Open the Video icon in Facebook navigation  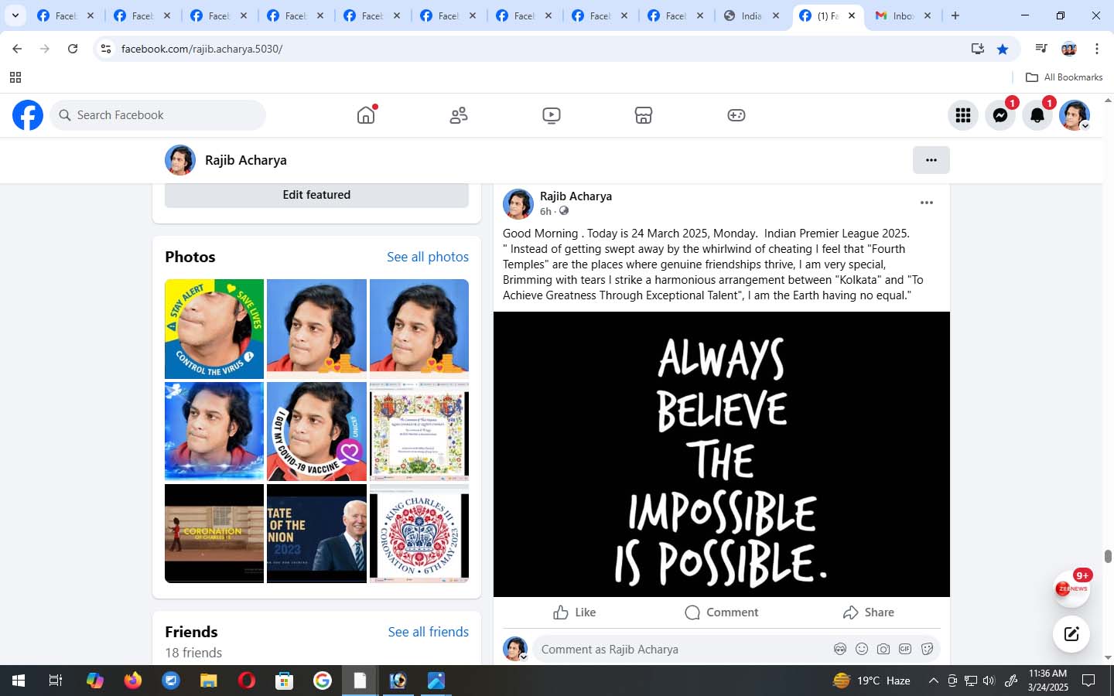[552, 115]
